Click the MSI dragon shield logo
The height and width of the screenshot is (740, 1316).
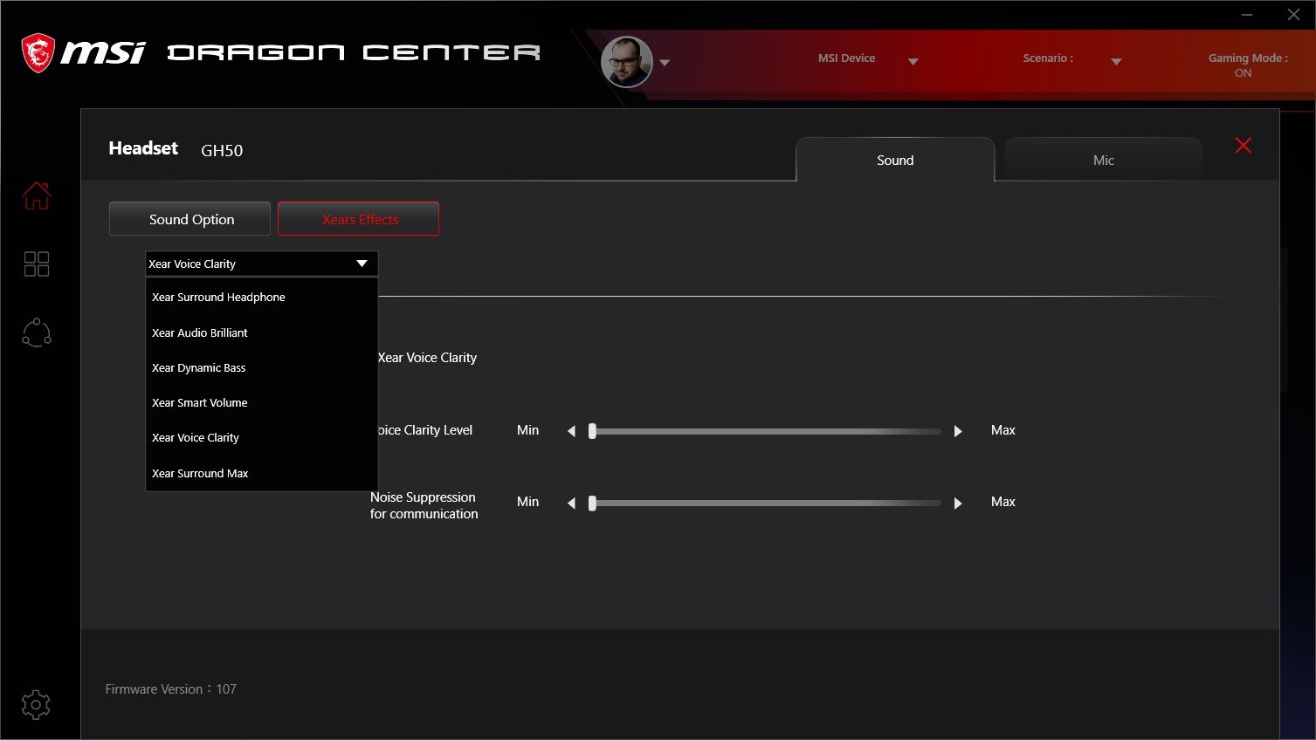click(38, 53)
